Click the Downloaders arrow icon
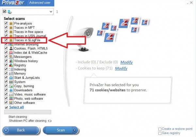This screenshot has height=137, width=196. [x=11, y=90]
